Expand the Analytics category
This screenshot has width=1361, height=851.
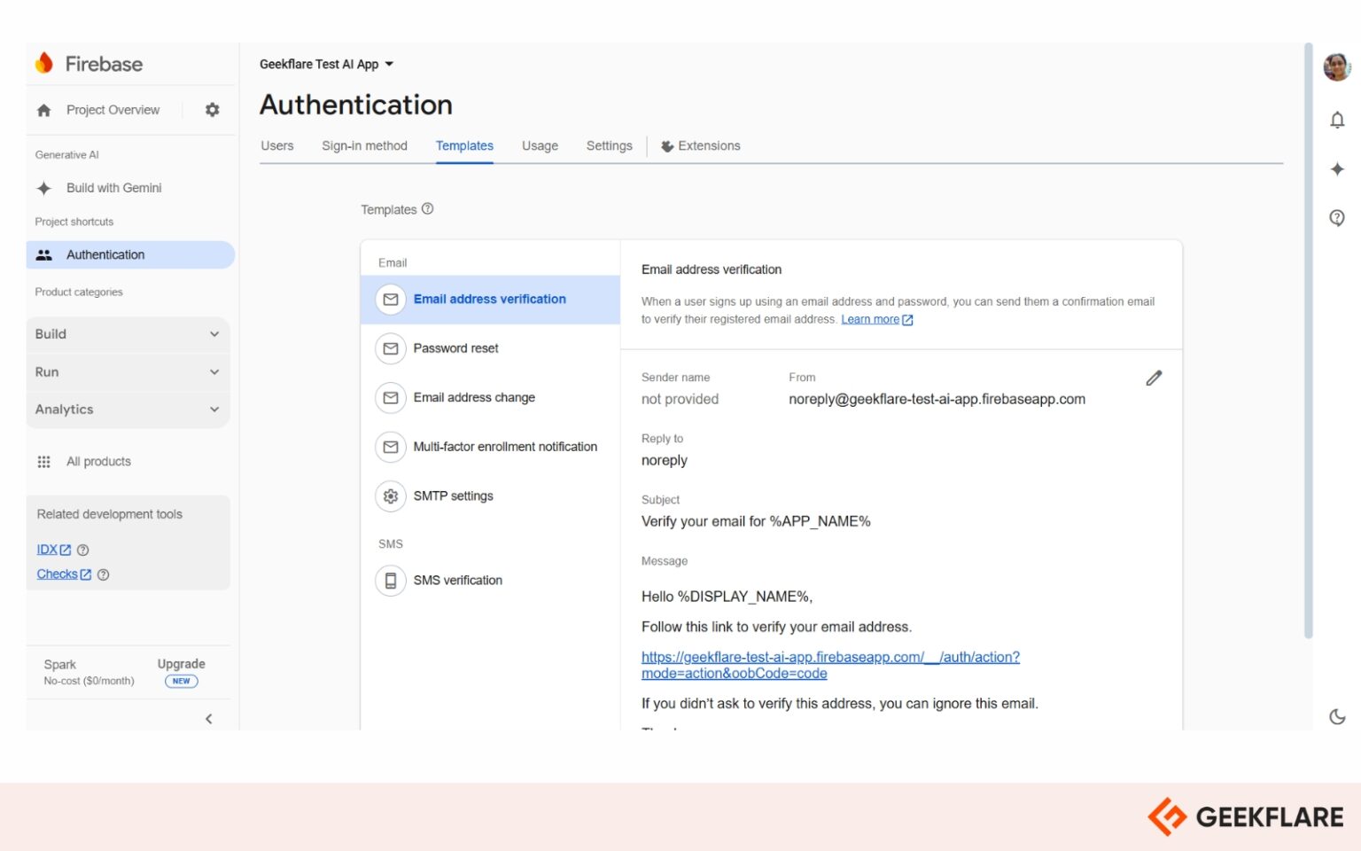(x=128, y=410)
